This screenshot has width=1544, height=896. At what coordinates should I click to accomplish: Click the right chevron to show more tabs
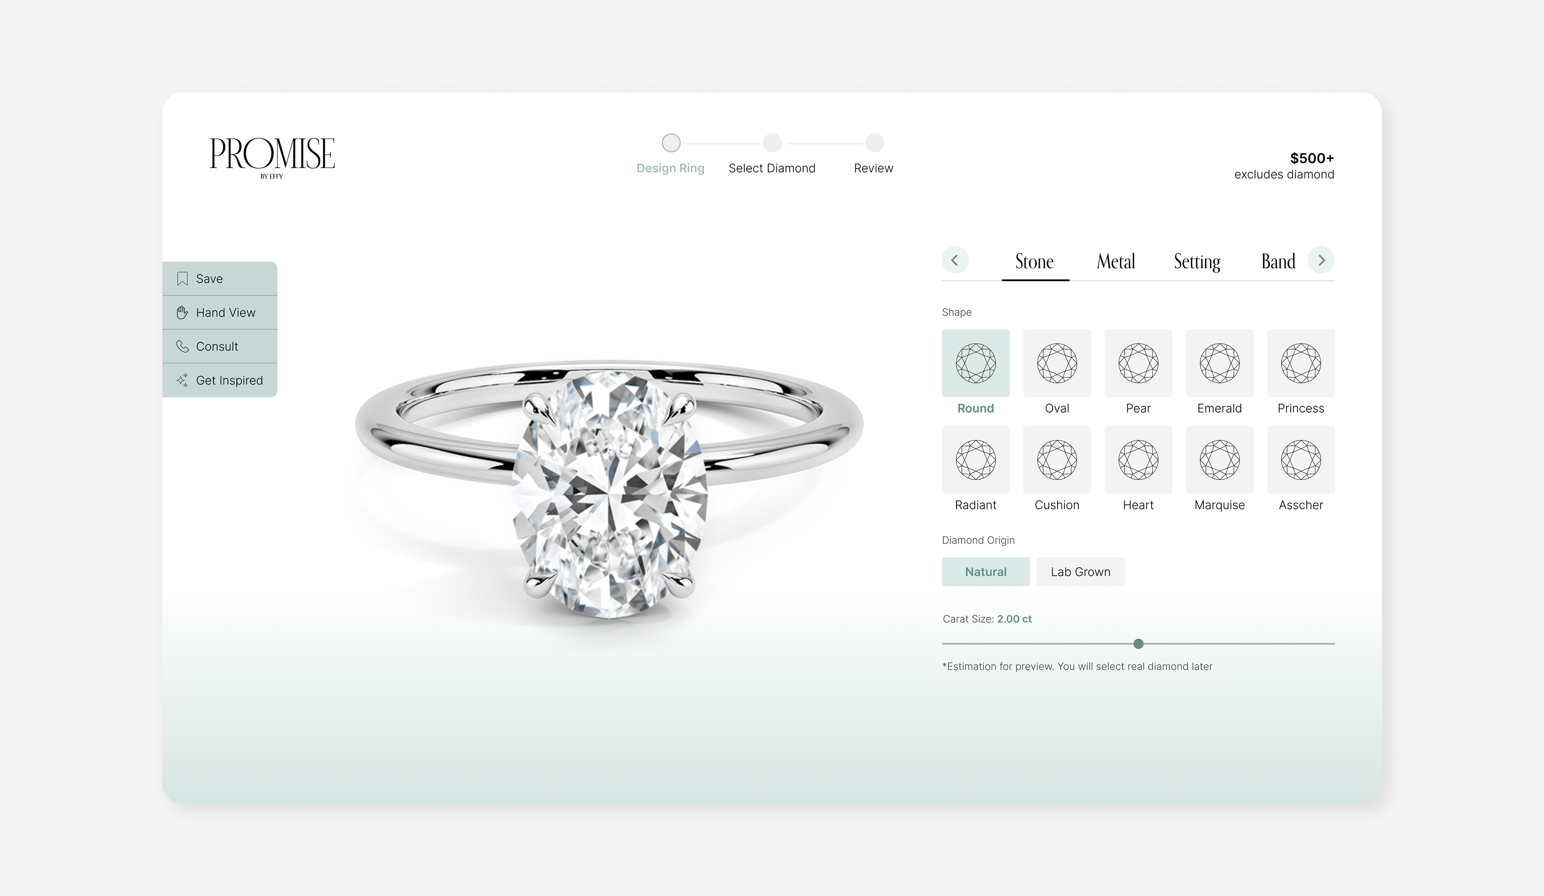click(1321, 261)
